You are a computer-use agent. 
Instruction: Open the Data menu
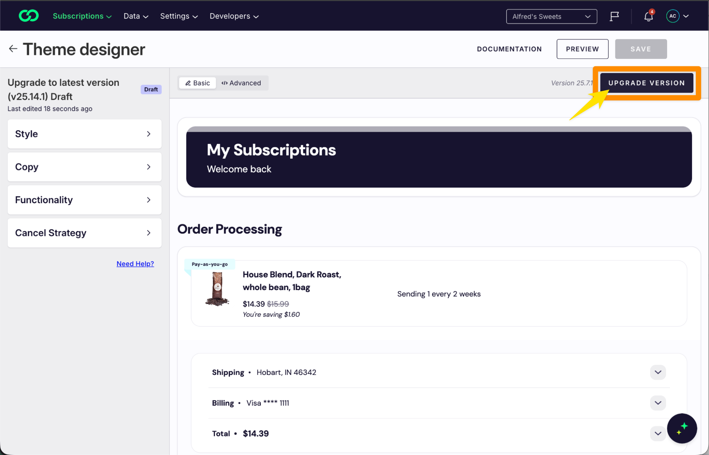136,16
